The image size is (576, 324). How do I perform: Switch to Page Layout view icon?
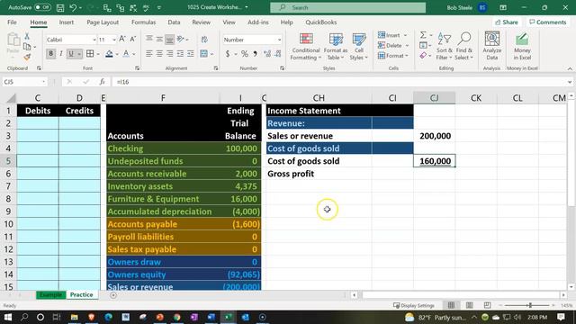[x=469, y=305]
